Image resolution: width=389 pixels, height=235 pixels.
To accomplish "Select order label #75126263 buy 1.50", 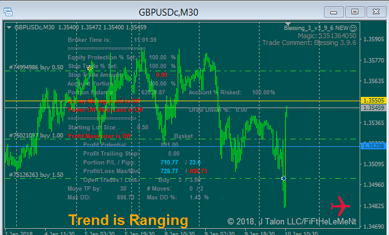I will point(36,175).
